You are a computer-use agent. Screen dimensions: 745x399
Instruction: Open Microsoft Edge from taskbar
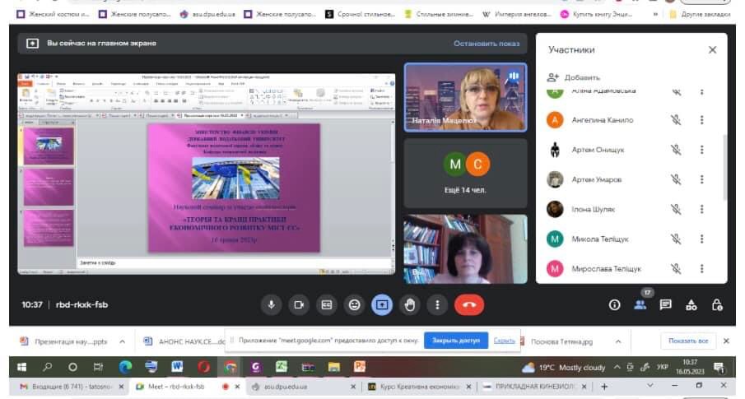click(x=125, y=367)
